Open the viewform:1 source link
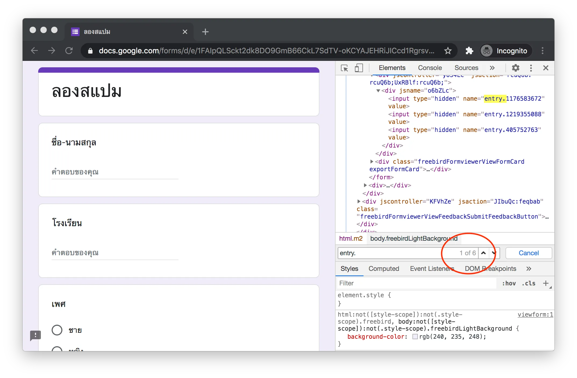This screenshot has height=378, width=577. [535, 314]
